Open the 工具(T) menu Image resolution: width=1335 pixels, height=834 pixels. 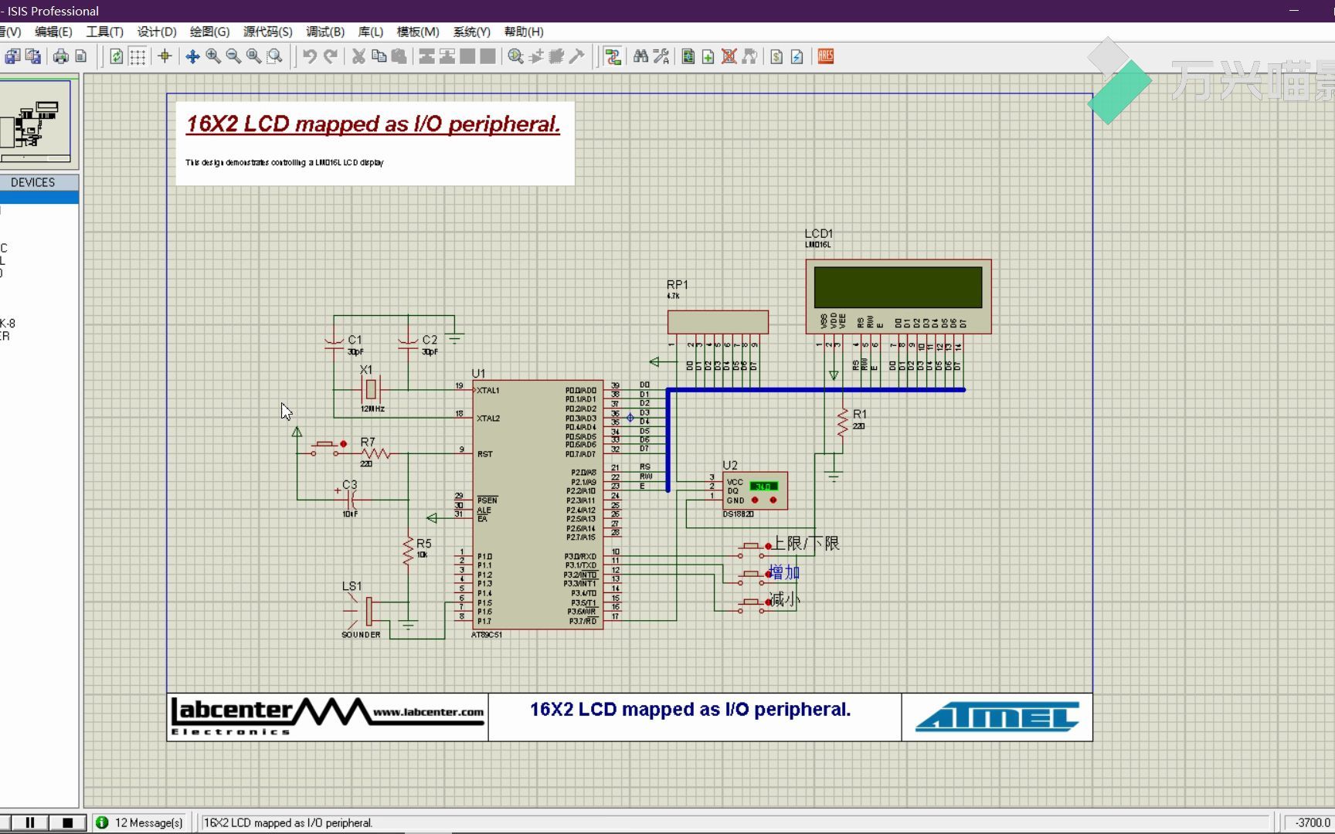coord(104,32)
